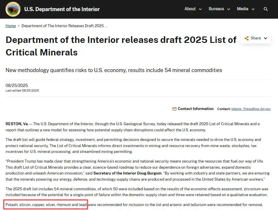278x211 pixels.
Task: Go to the Home breadcrumb link
Action: click(11, 26)
